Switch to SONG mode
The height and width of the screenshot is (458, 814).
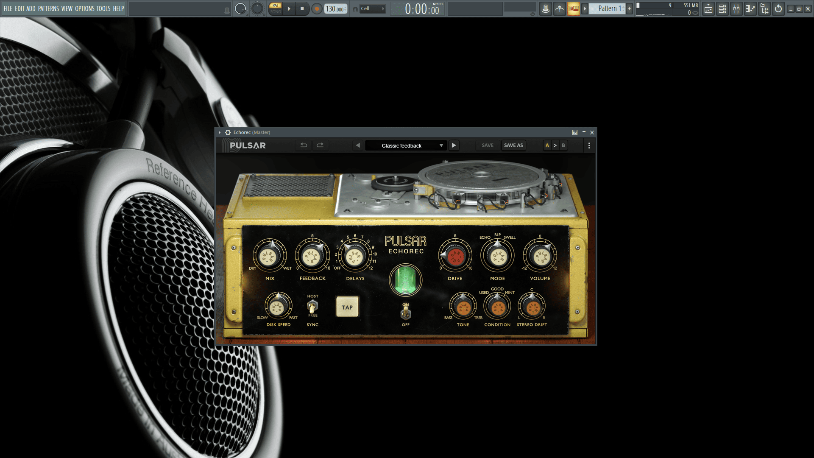276,12
